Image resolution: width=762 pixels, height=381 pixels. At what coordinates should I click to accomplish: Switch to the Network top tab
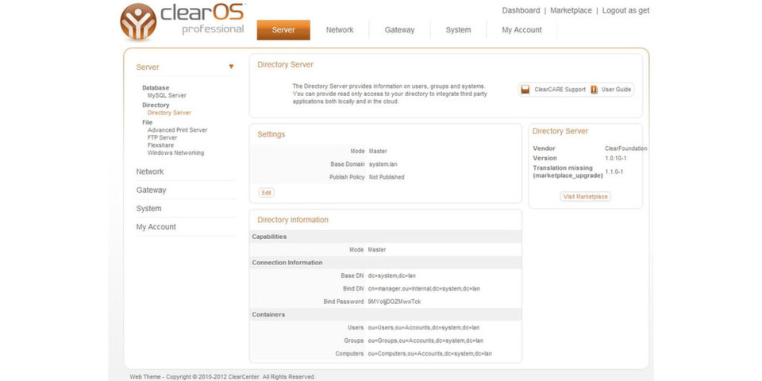tap(340, 29)
